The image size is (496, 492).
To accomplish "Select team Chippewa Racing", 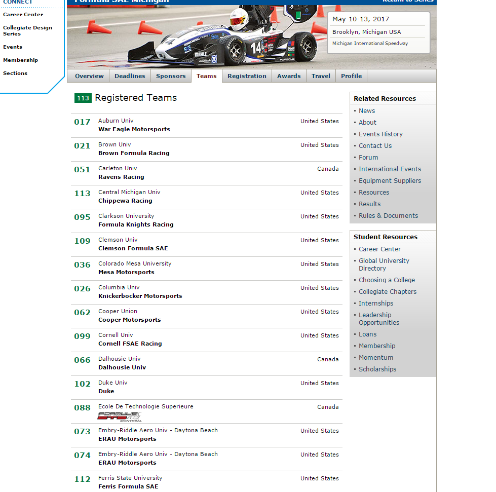I will pyautogui.click(x=125, y=201).
